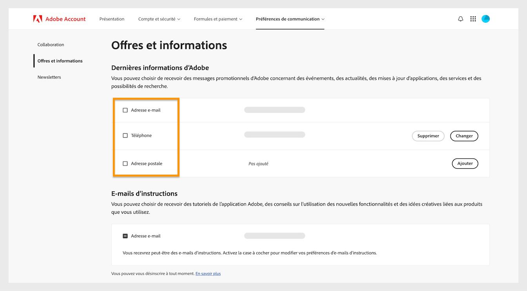Viewport: 527px width, 291px height.
Task: Click the user avatar
Action: [x=485, y=18]
